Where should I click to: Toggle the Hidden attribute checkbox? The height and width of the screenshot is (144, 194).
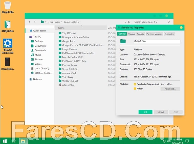click(x=135, y=89)
